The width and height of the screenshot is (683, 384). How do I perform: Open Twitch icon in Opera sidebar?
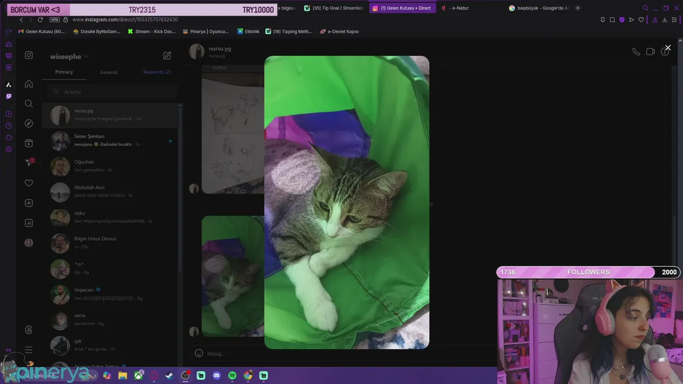[x=9, y=97]
